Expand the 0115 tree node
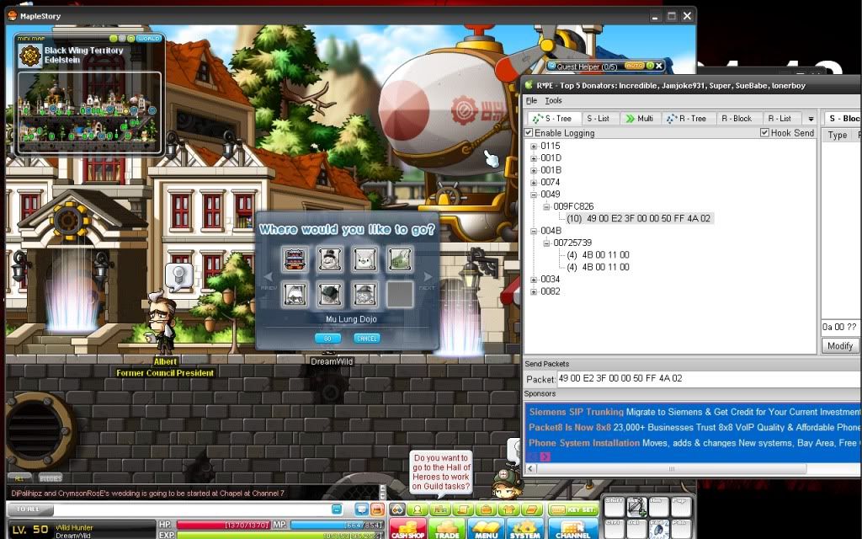862x539 pixels. point(533,147)
